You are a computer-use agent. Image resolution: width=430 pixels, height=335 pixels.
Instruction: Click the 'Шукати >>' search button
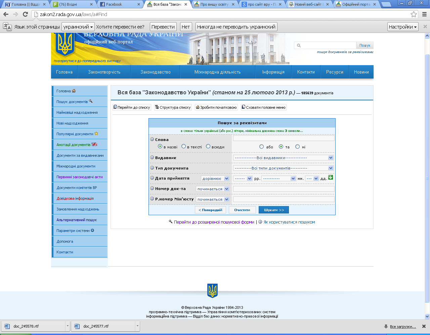point(274,210)
